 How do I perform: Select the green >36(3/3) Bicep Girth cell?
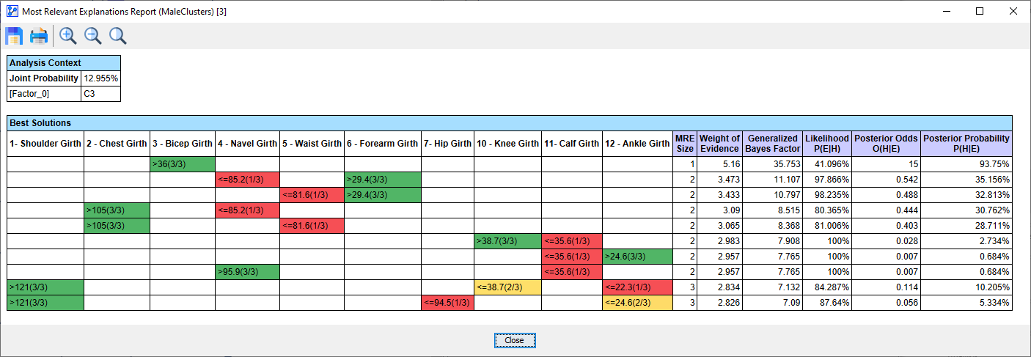pyautogui.click(x=183, y=163)
